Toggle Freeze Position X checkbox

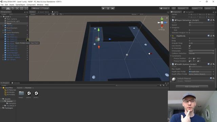(190, 59)
